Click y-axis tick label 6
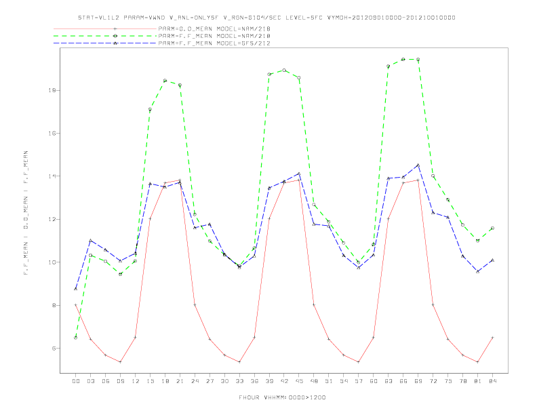Image resolution: width=537 pixels, height=415 pixels. pyautogui.click(x=54, y=349)
